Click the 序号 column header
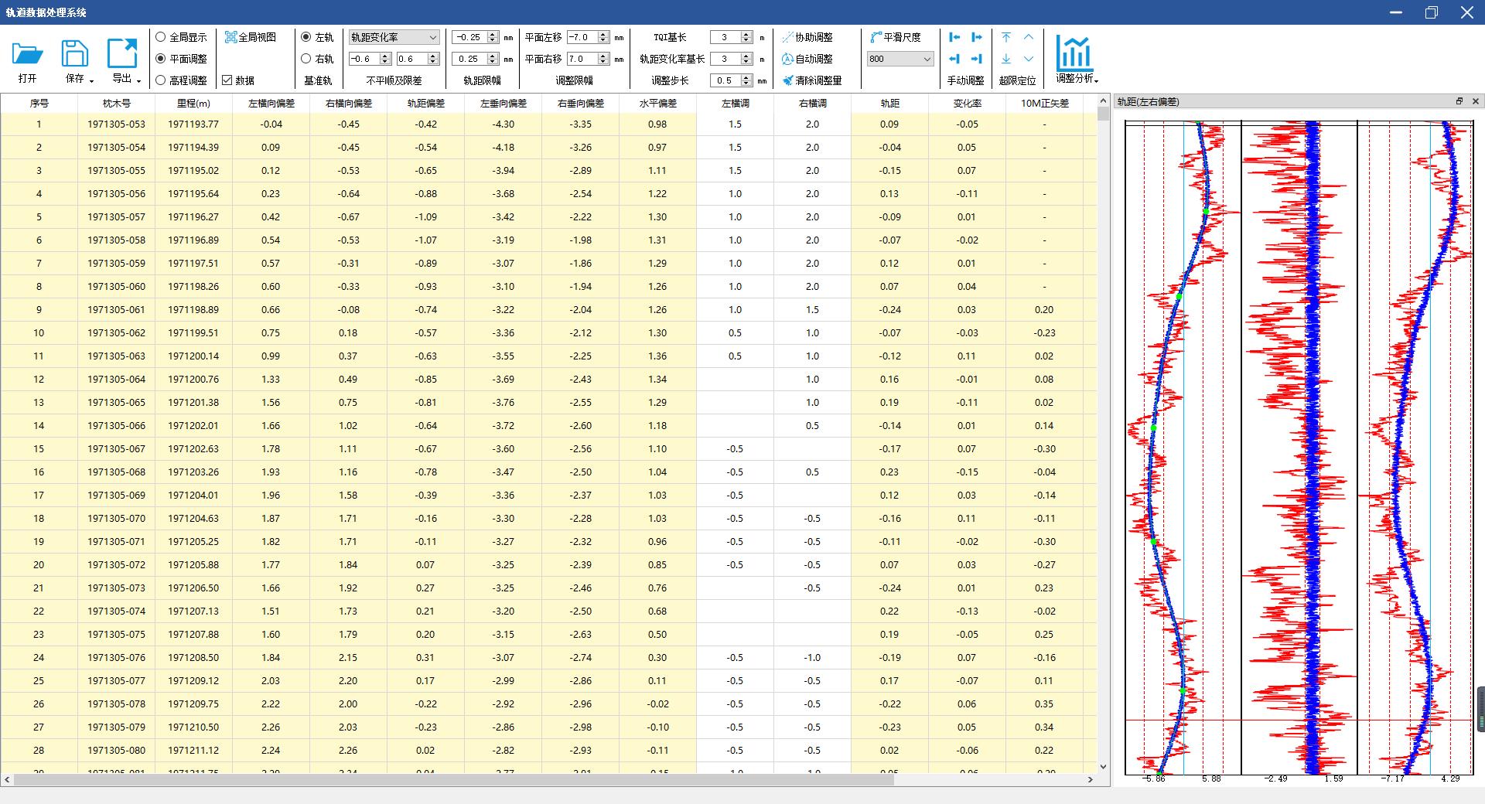 (x=39, y=103)
